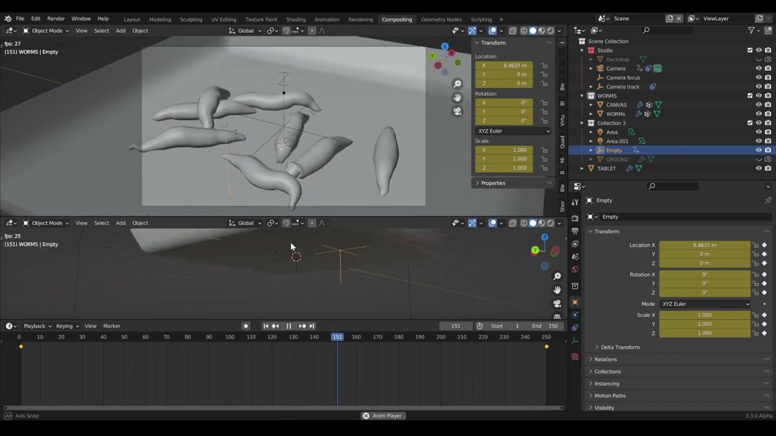This screenshot has width=776, height=436.
Task: Hide the TABLET object in viewport
Action: click(x=758, y=168)
